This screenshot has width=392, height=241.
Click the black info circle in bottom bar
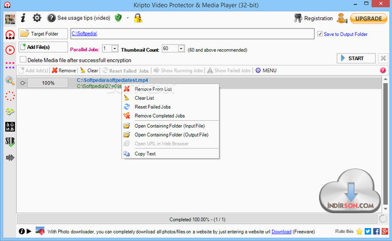pyautogui.click(x=22, y=231)
